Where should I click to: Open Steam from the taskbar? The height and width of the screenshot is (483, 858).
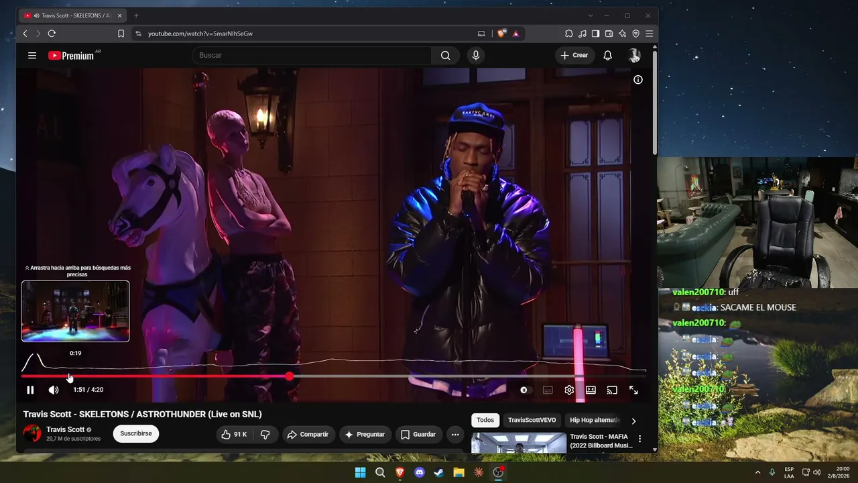tap(439, 472)
